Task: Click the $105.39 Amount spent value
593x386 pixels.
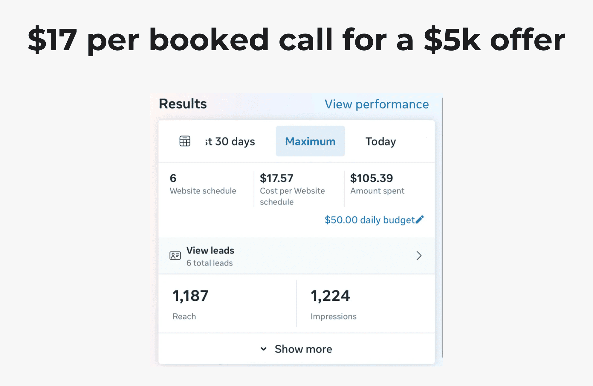Action: click(x=377, y=183)
